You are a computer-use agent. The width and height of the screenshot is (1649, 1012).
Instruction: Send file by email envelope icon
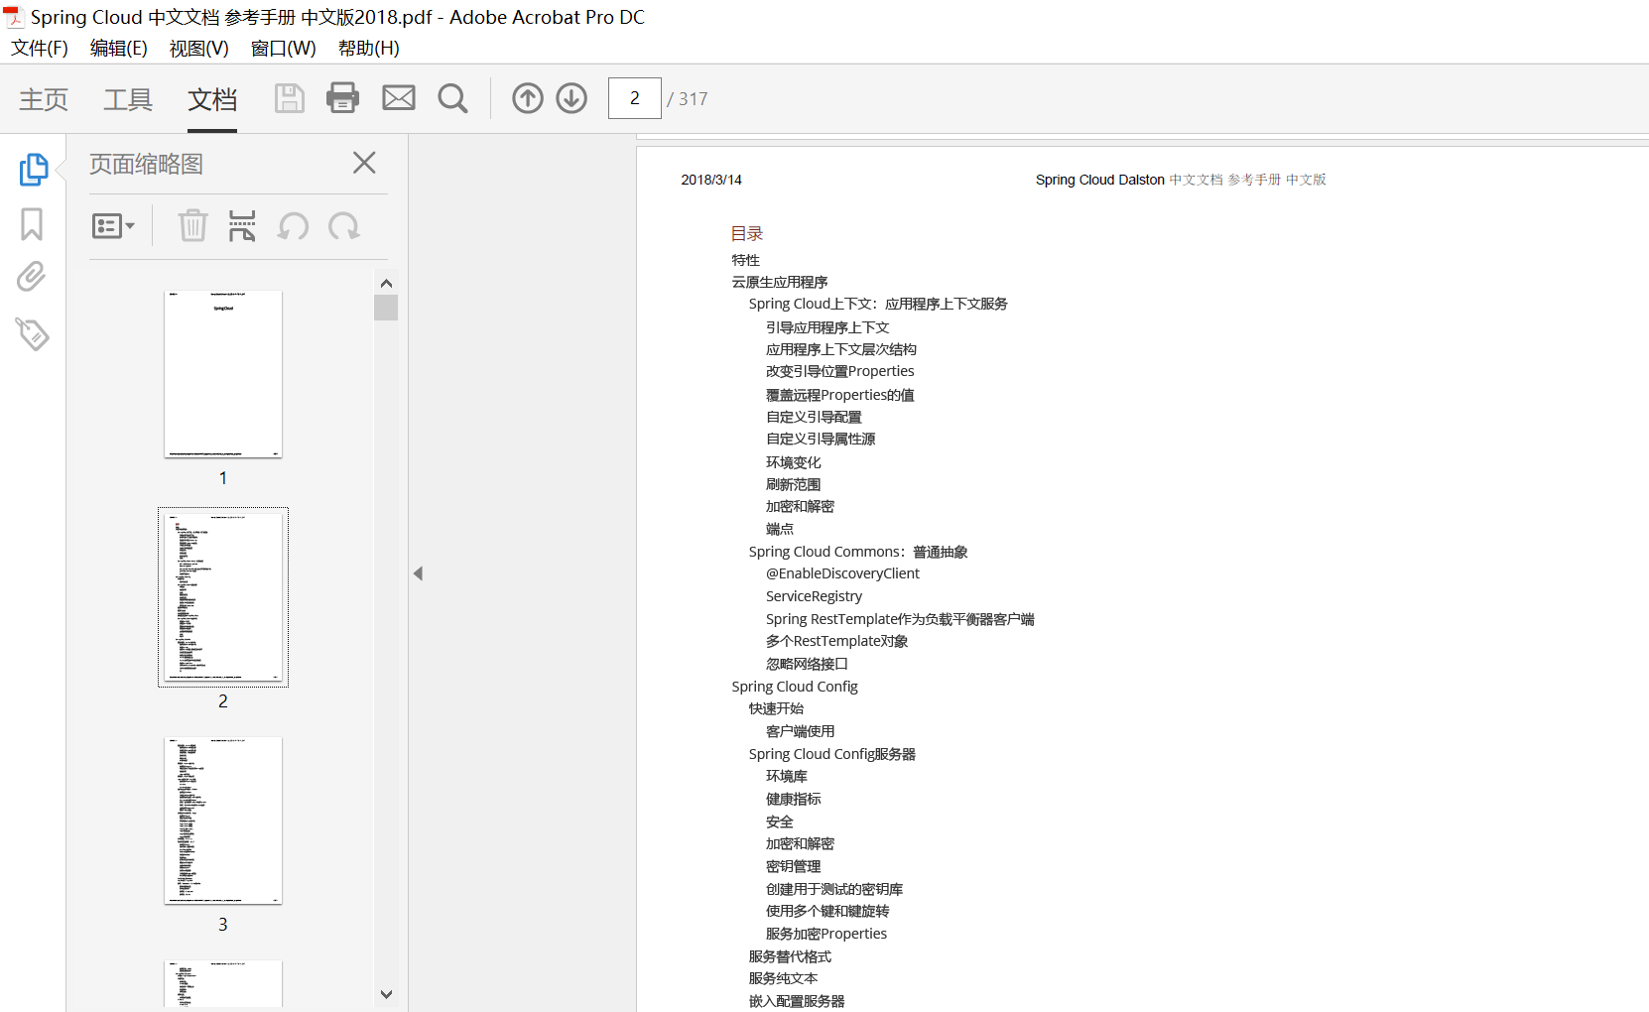point(399,98)
